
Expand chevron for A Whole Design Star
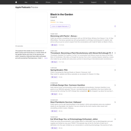pyautogui.click(x=115, y=85)
